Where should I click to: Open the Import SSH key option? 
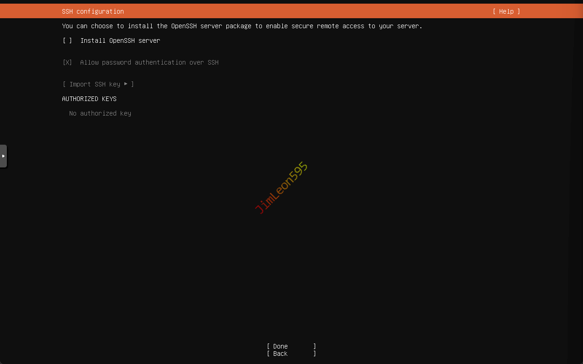(98, 84)
